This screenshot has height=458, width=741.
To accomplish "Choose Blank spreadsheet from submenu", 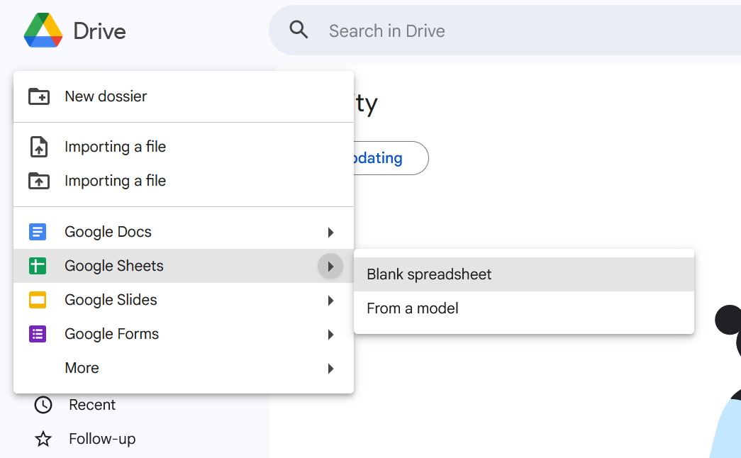I will [x=523, y=274].
